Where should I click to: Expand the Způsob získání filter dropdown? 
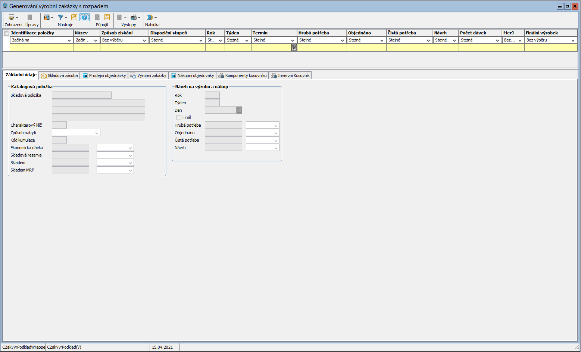[144, 40]
